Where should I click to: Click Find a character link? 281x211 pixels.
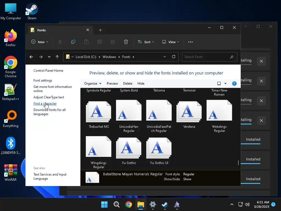point(45,104)
